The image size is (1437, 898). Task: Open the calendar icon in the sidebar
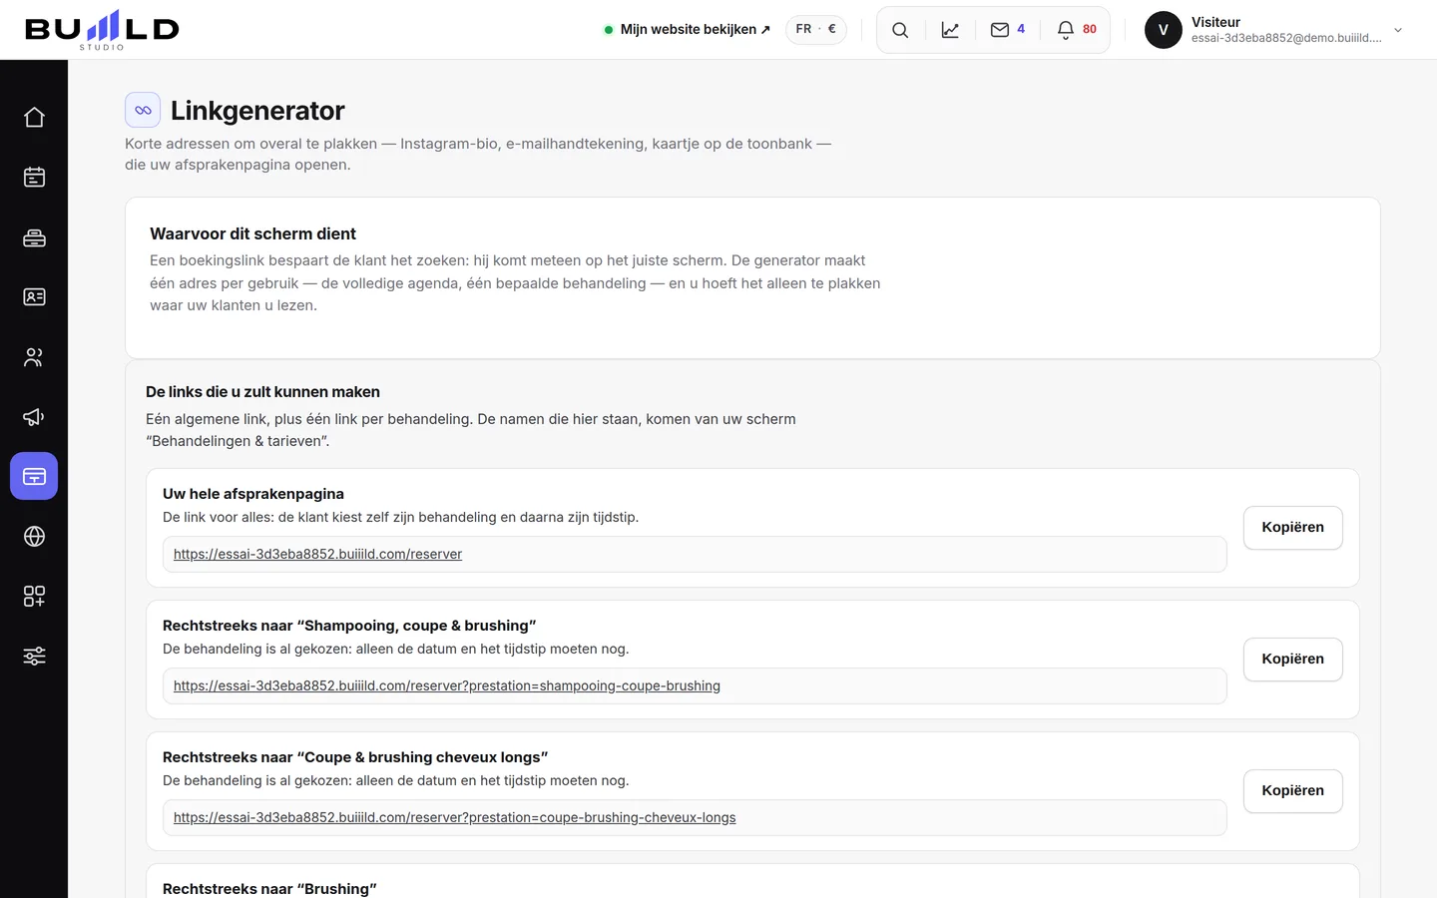coord(34,178)
